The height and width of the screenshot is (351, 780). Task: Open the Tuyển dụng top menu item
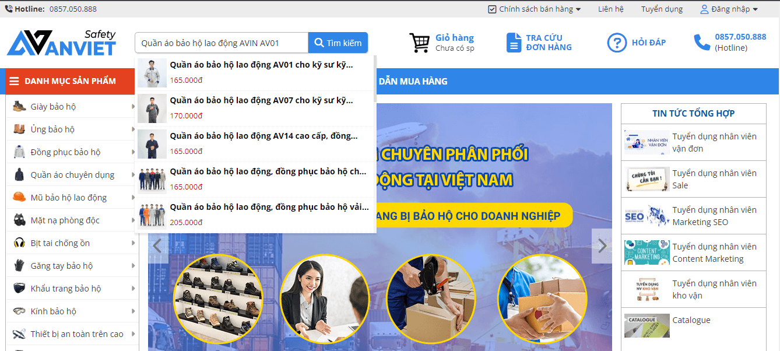coord(661,9)
